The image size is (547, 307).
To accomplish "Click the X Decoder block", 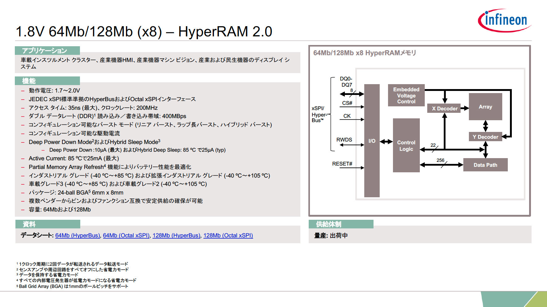I will [444, 108].
